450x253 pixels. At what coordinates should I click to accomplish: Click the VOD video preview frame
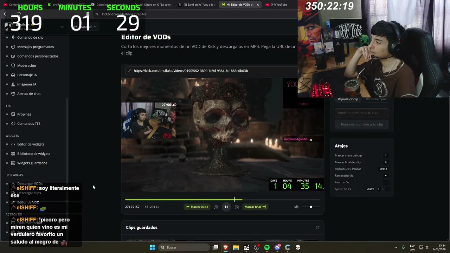pos(223,135)
